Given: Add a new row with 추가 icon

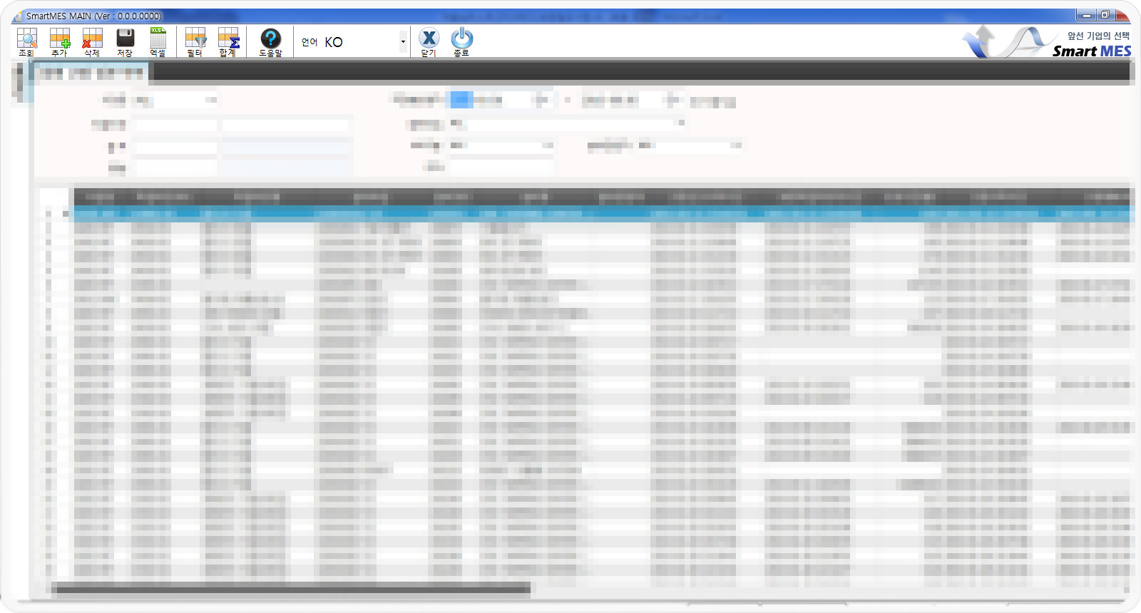Looking at the screenshot, I should (x=59, y=41).
